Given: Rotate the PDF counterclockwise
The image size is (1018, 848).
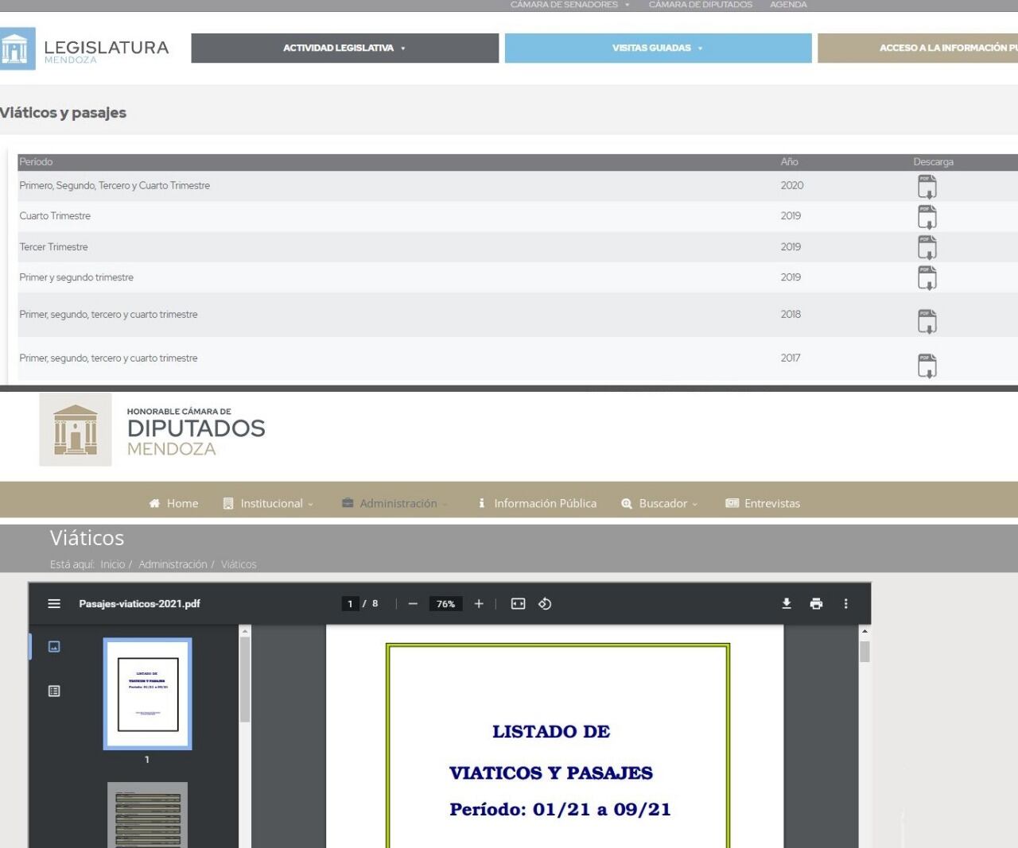Looking at the screenshot, I should coord(545,604).
